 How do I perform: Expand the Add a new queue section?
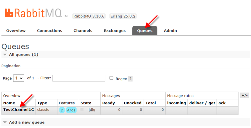26,122
